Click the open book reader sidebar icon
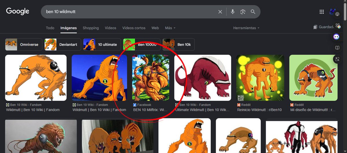The height and width of the screenshot is (153, 347). point(337,48)
